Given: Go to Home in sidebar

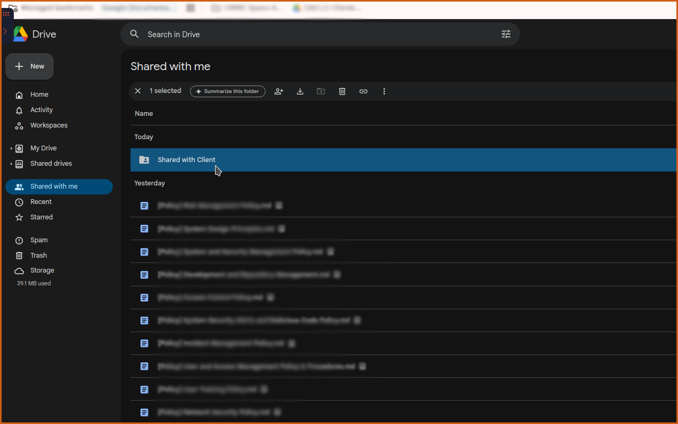Looking at the screenshot, I should (x=39, y=95).
